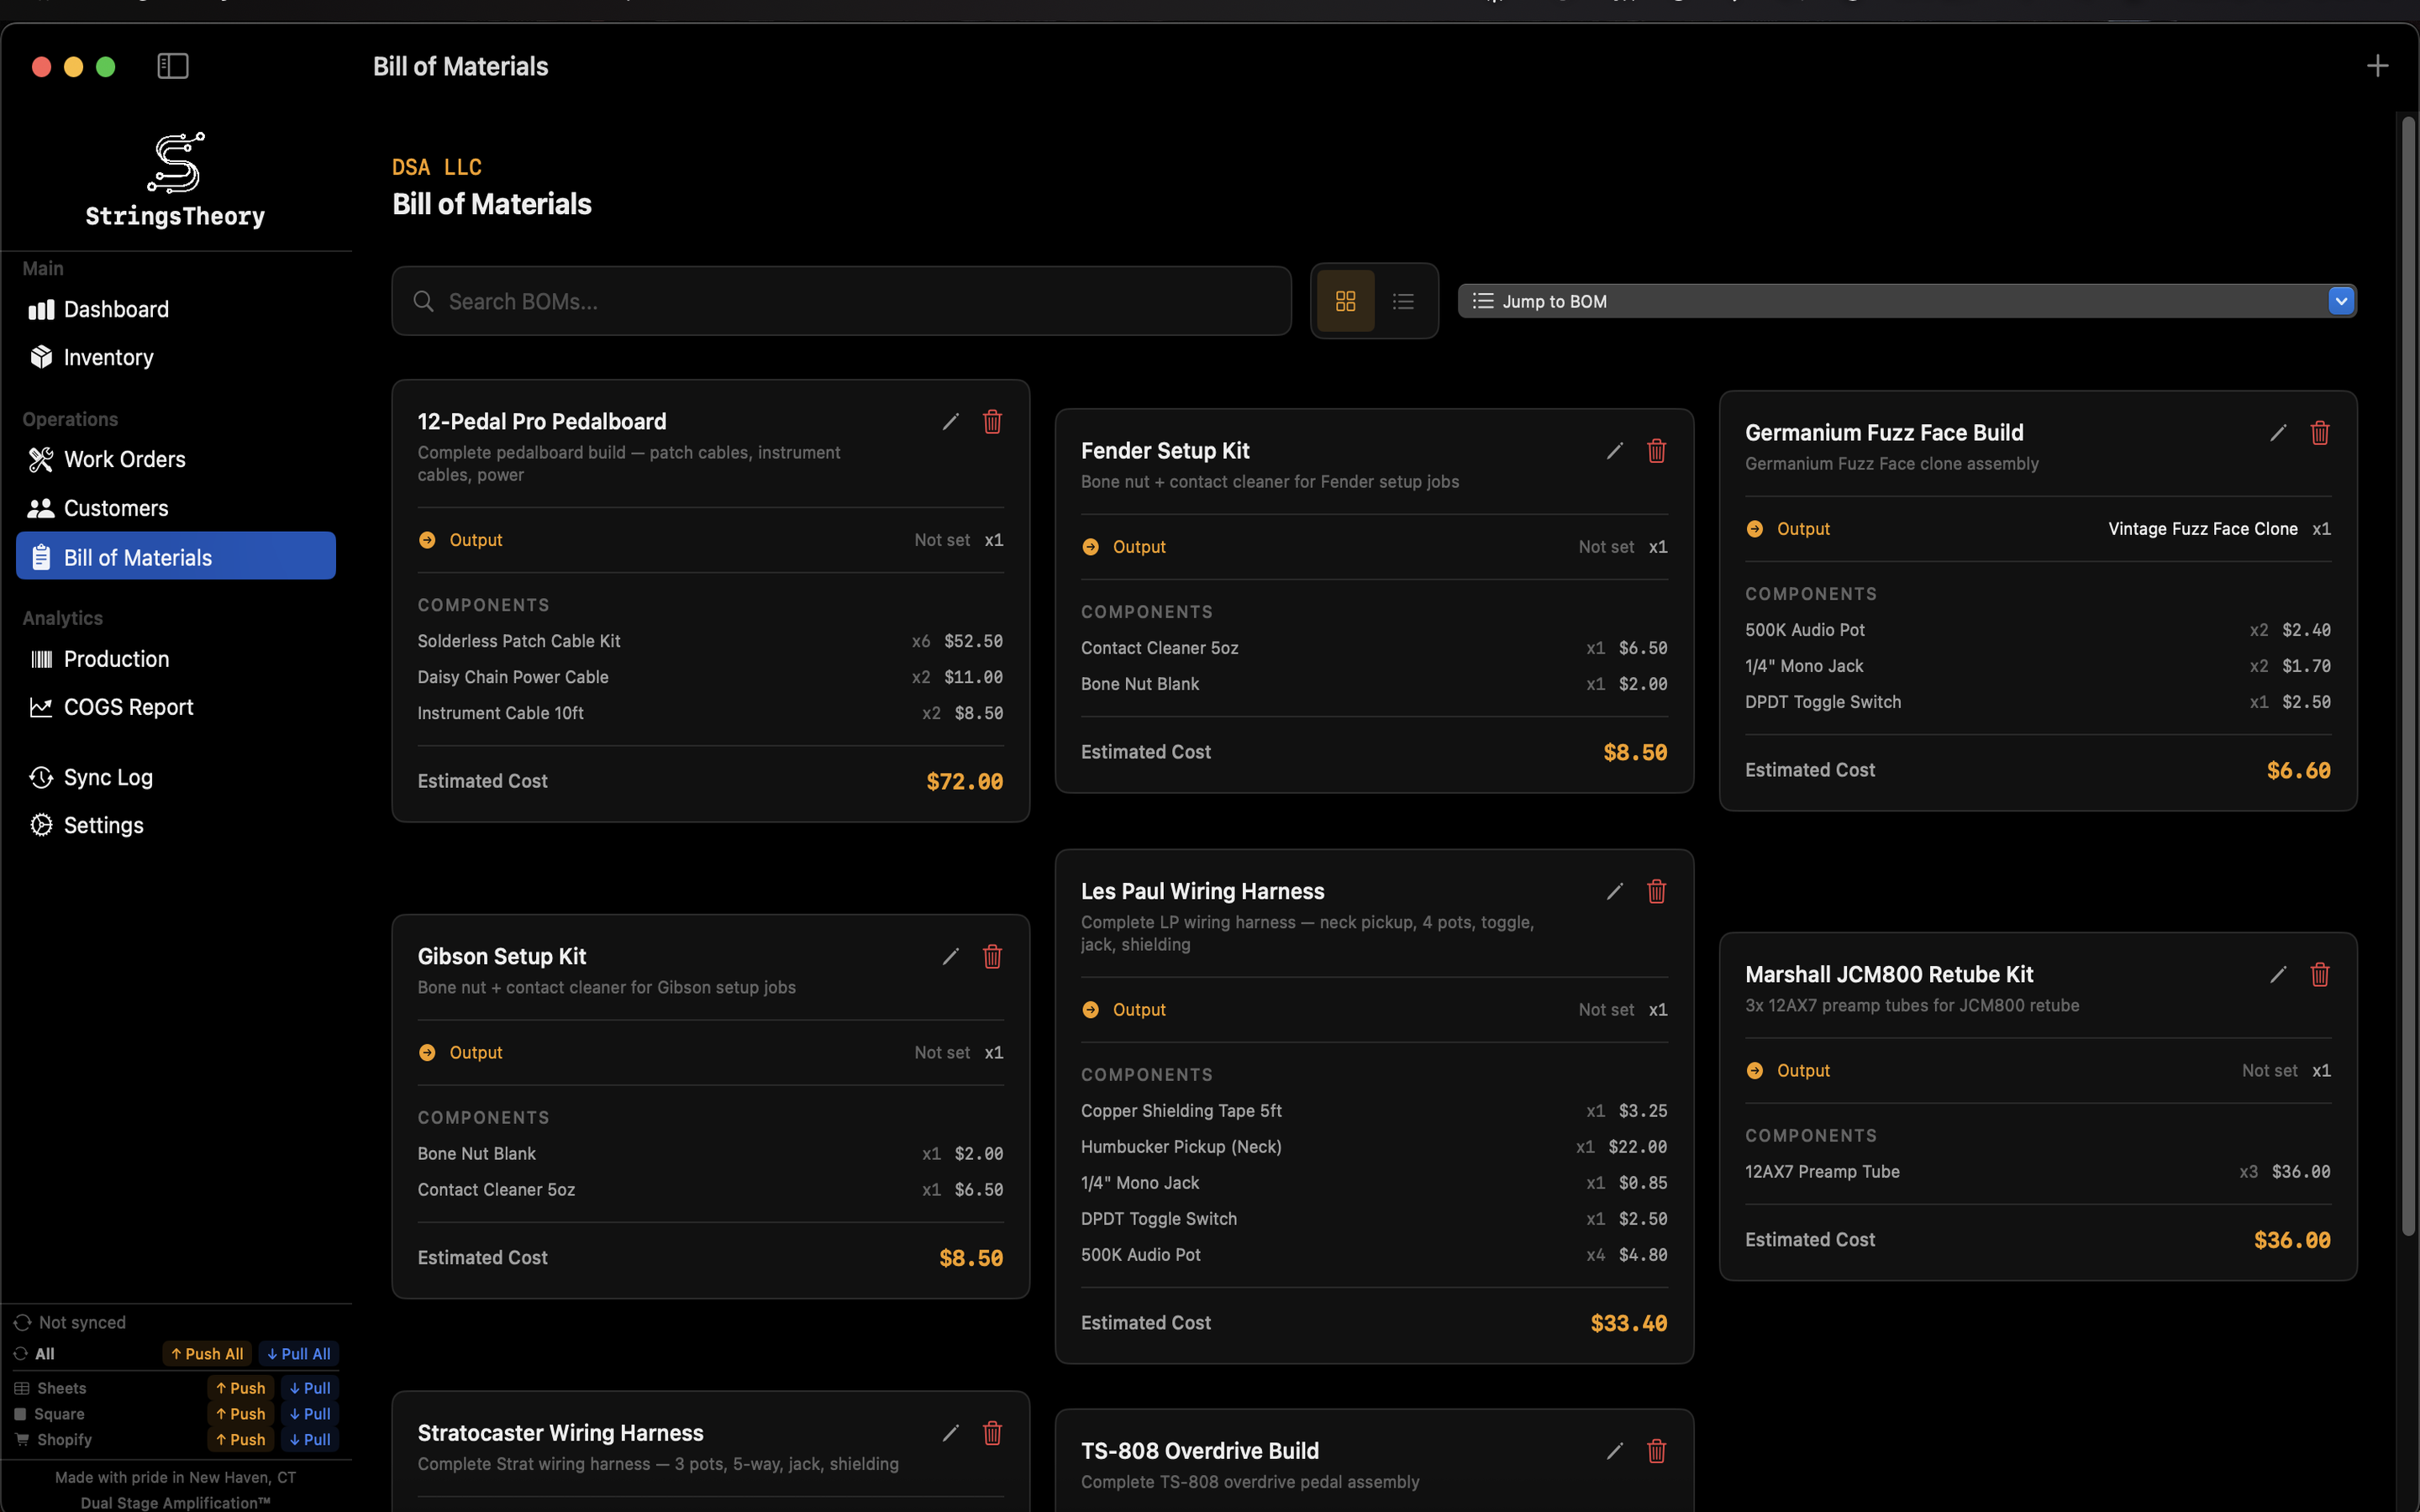This screenshot has height=1512, width=2420.
Task: Open the Jump to BOM dropdown
Action: click(x=1890, y=301)
